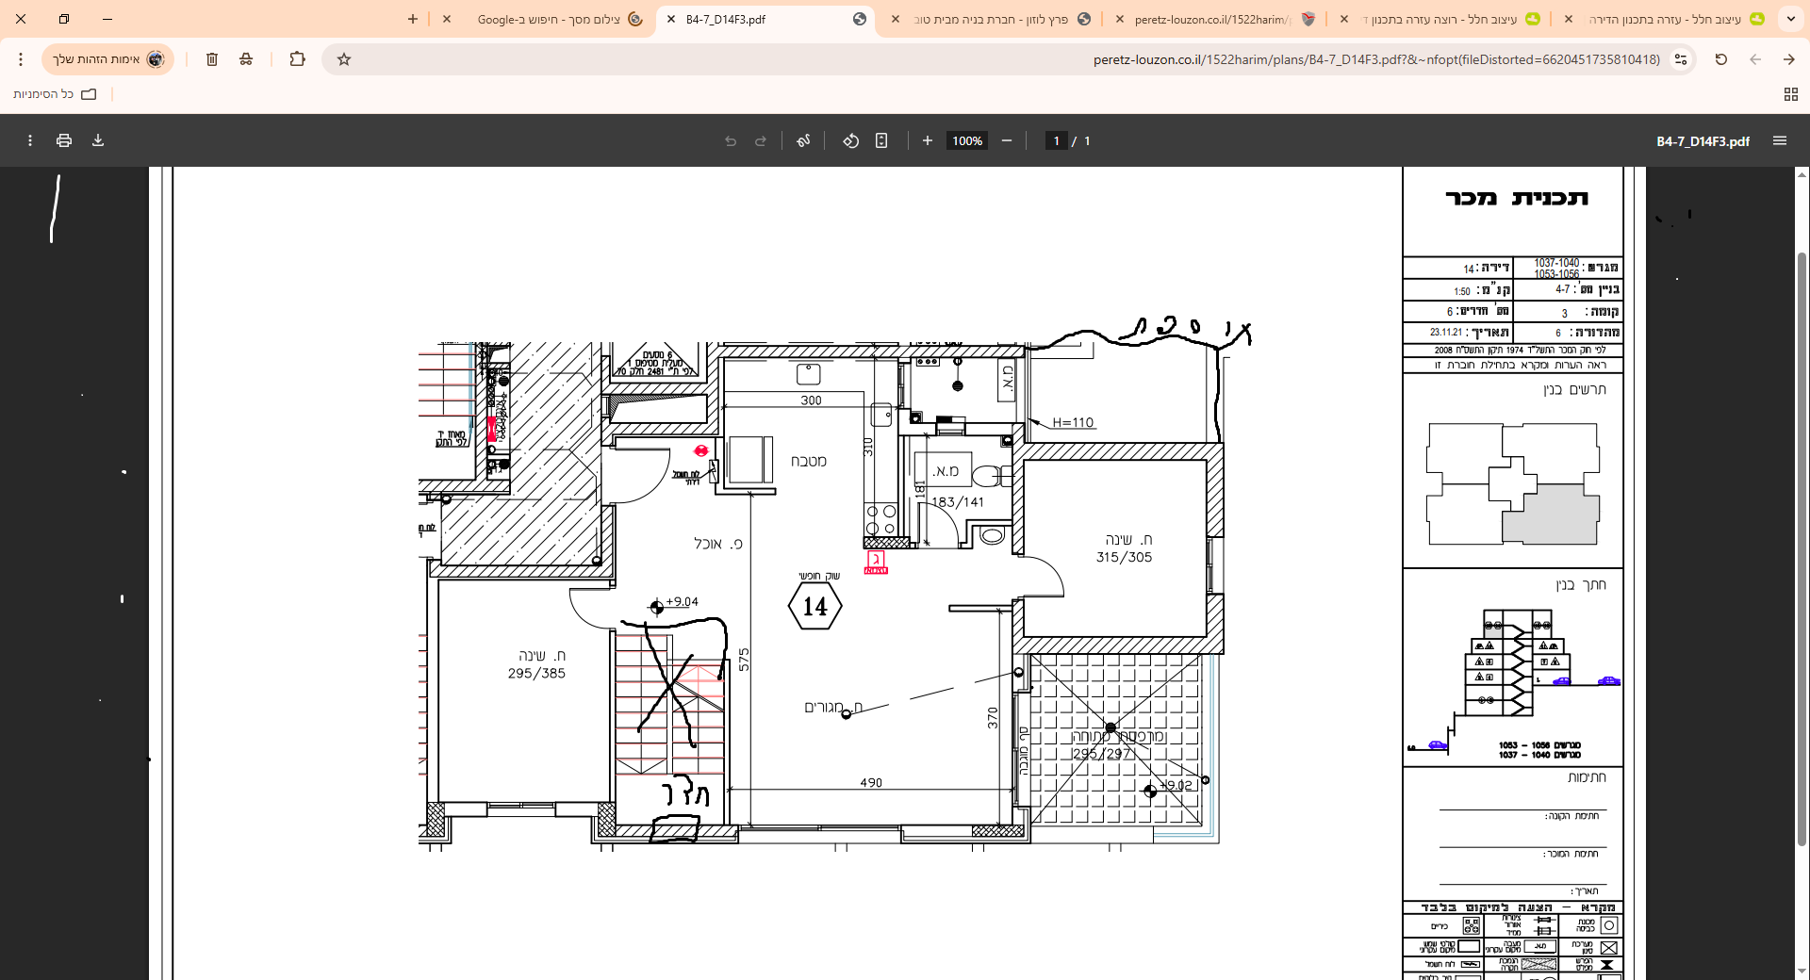This screenshot has width=1810, height=980.
Task: Print the PDF using the printer icon
Action: (x=64, y=140)
